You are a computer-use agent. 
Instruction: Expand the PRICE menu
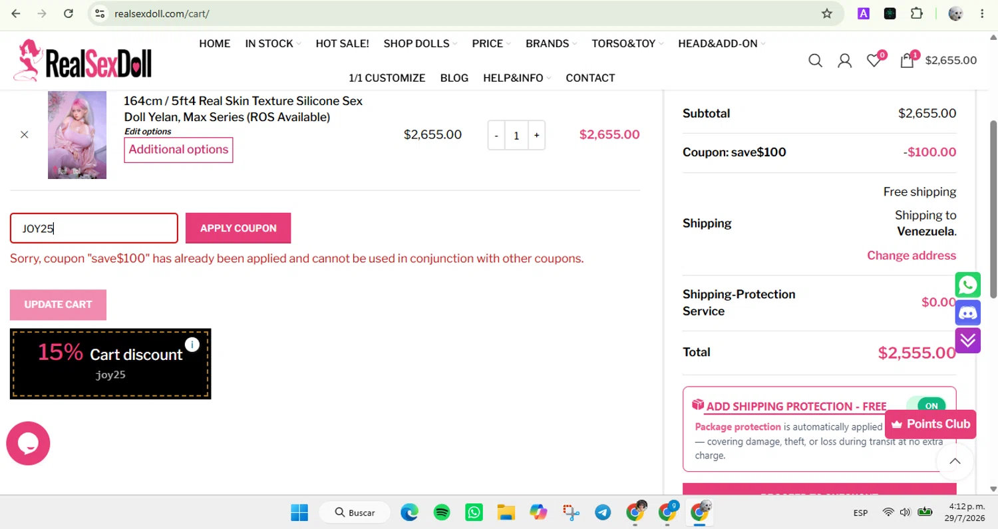(492, 43)
